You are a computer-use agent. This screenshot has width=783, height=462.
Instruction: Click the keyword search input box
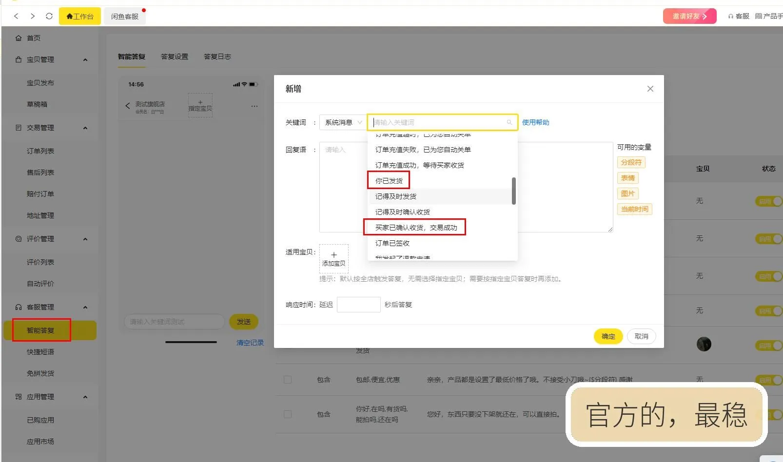[x=442, y=122]
